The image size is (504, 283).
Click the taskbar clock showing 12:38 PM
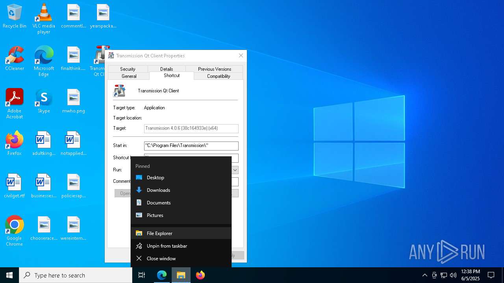click(471, 275)
